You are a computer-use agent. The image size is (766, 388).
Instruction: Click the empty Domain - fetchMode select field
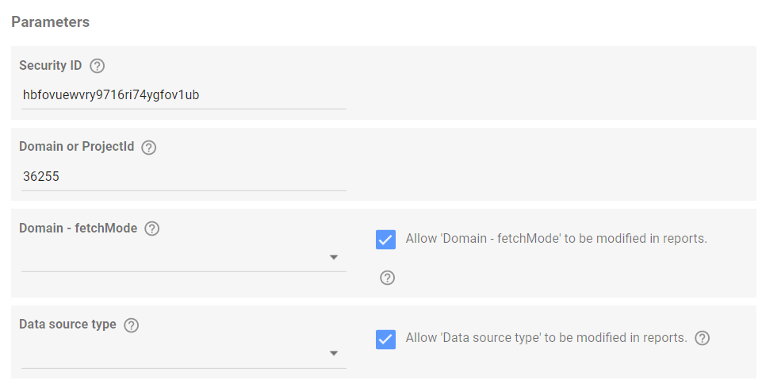pos(184,258)
